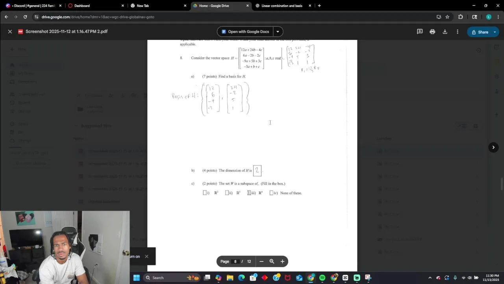
Task: Reset zoom with the magnifier icon
Action: point(272,261)
